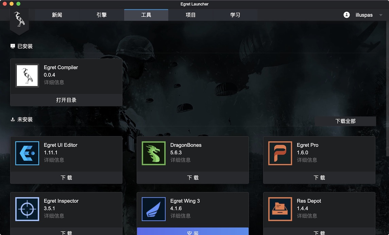Image resolution: width=389 pixels, height=235 pixels.
Task: Click the Egret Compiler title text
Action: tap(61, 67)
